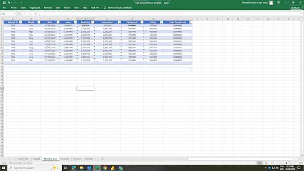Screen dimensions: 304x171
Task: Click the Save icon in quick access toolbar
Action: click(x=4, y=3)
